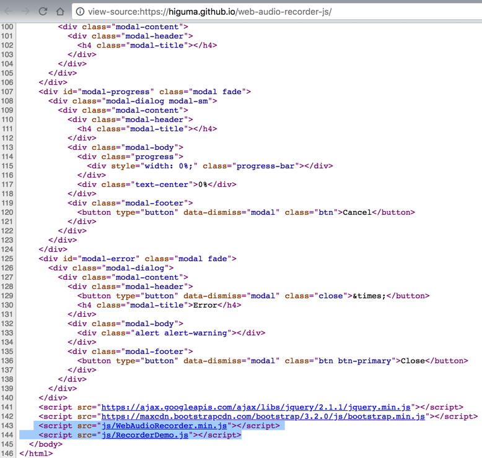Click line number 146
Screen dimensions: 482x458
pyautogui.click(x=7, y=454)
